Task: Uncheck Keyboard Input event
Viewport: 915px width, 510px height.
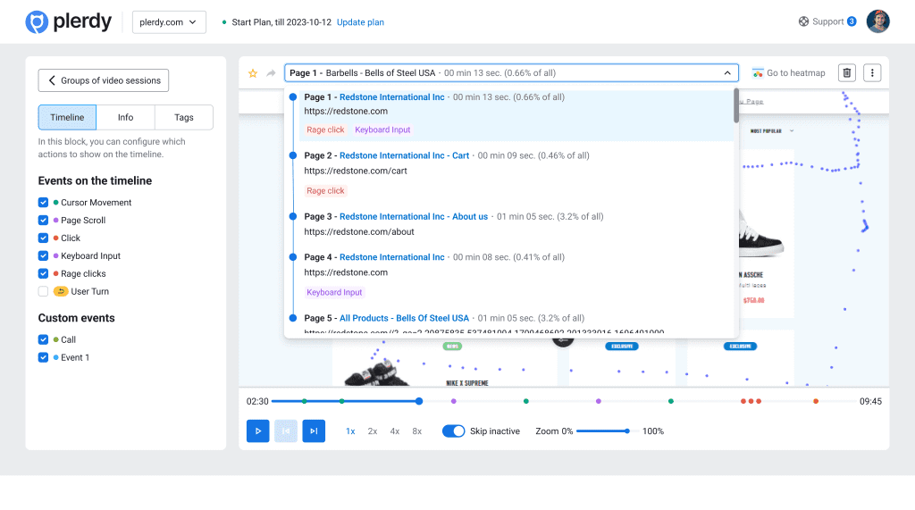Action: click(x=43, y=255)
